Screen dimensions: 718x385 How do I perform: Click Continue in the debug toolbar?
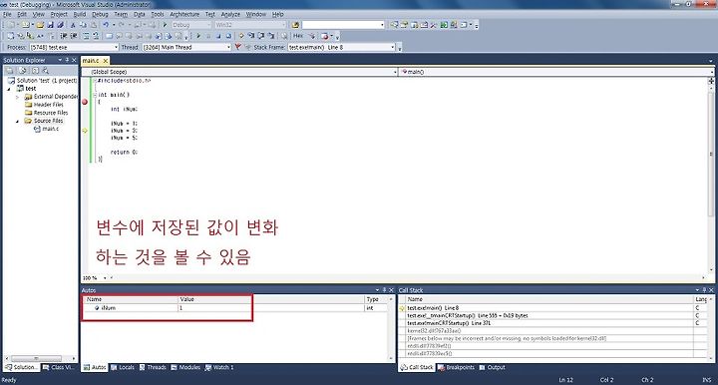197,36
